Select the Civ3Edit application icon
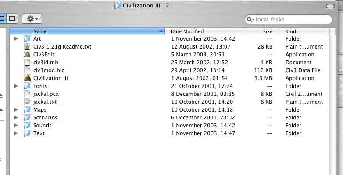Viewport: 343px width, 175px height. (x=27, y=54)
